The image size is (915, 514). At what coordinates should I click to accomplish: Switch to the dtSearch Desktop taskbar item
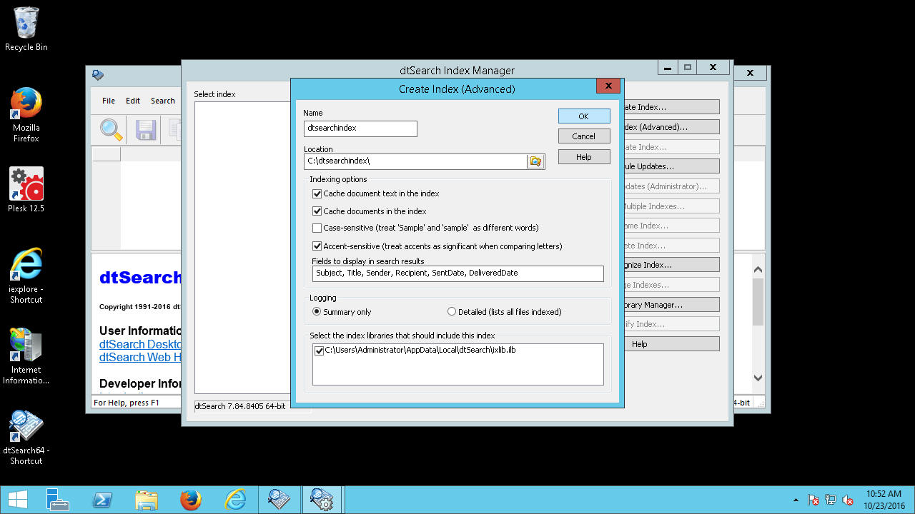[279, 500]
